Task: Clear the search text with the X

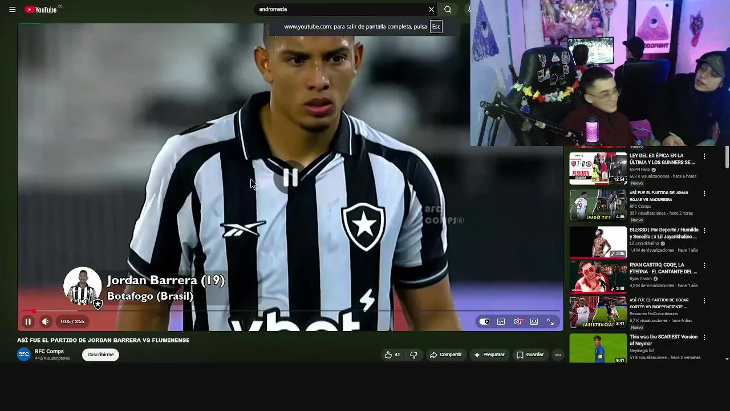Action: click(x=431, y=9)
